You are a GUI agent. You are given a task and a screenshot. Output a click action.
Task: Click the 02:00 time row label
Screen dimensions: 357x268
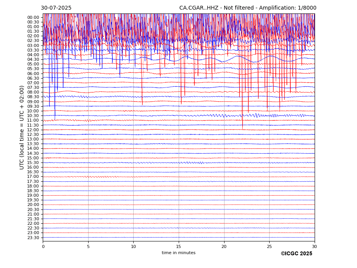[33, 36]
